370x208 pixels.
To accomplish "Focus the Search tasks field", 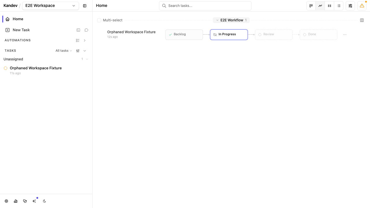I will [205, 6].
